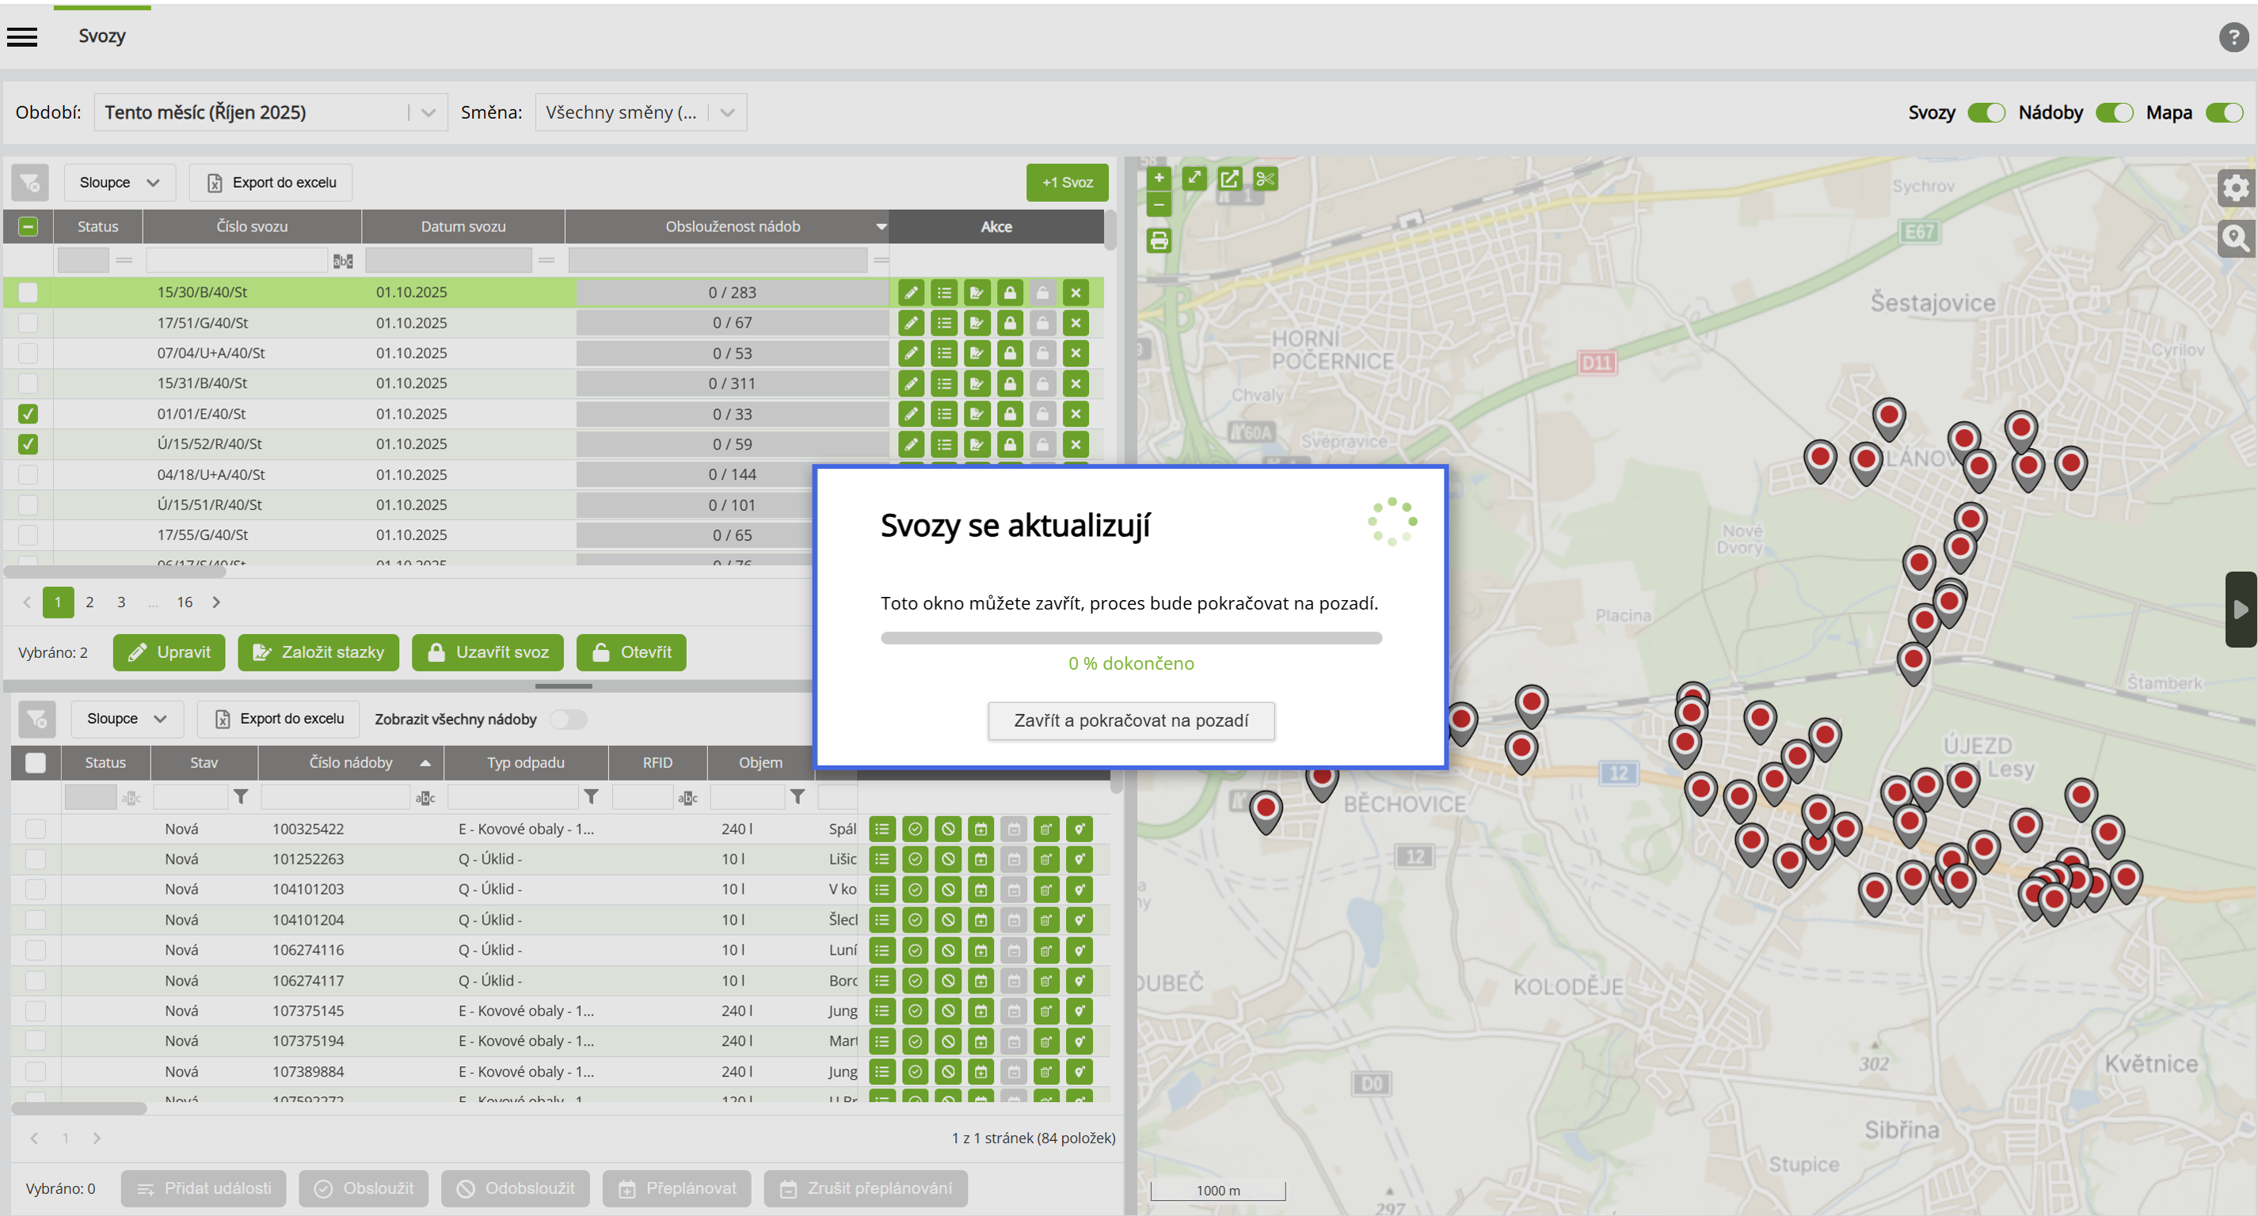Go to page 16 of svozy
This screenshot has width=2258, height=1216.
click(184, 602)
